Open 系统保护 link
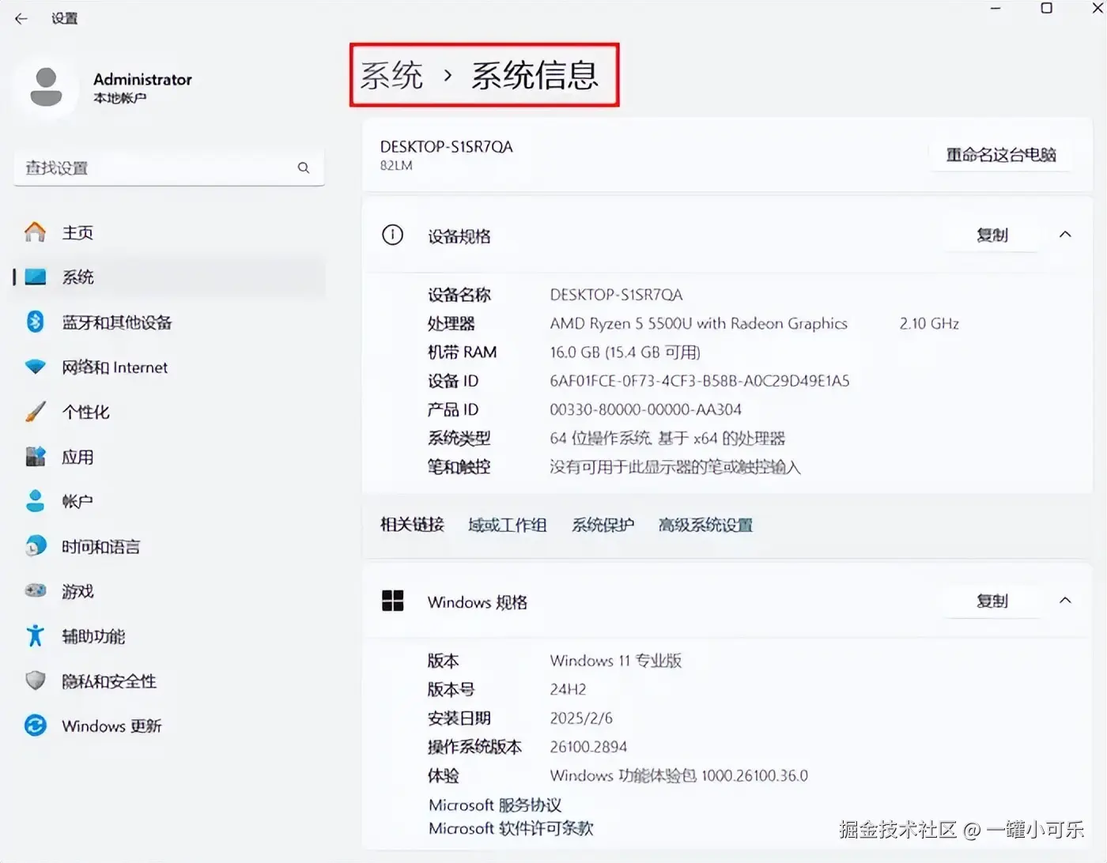The image size is (1107, 863). tap(603, 525)
